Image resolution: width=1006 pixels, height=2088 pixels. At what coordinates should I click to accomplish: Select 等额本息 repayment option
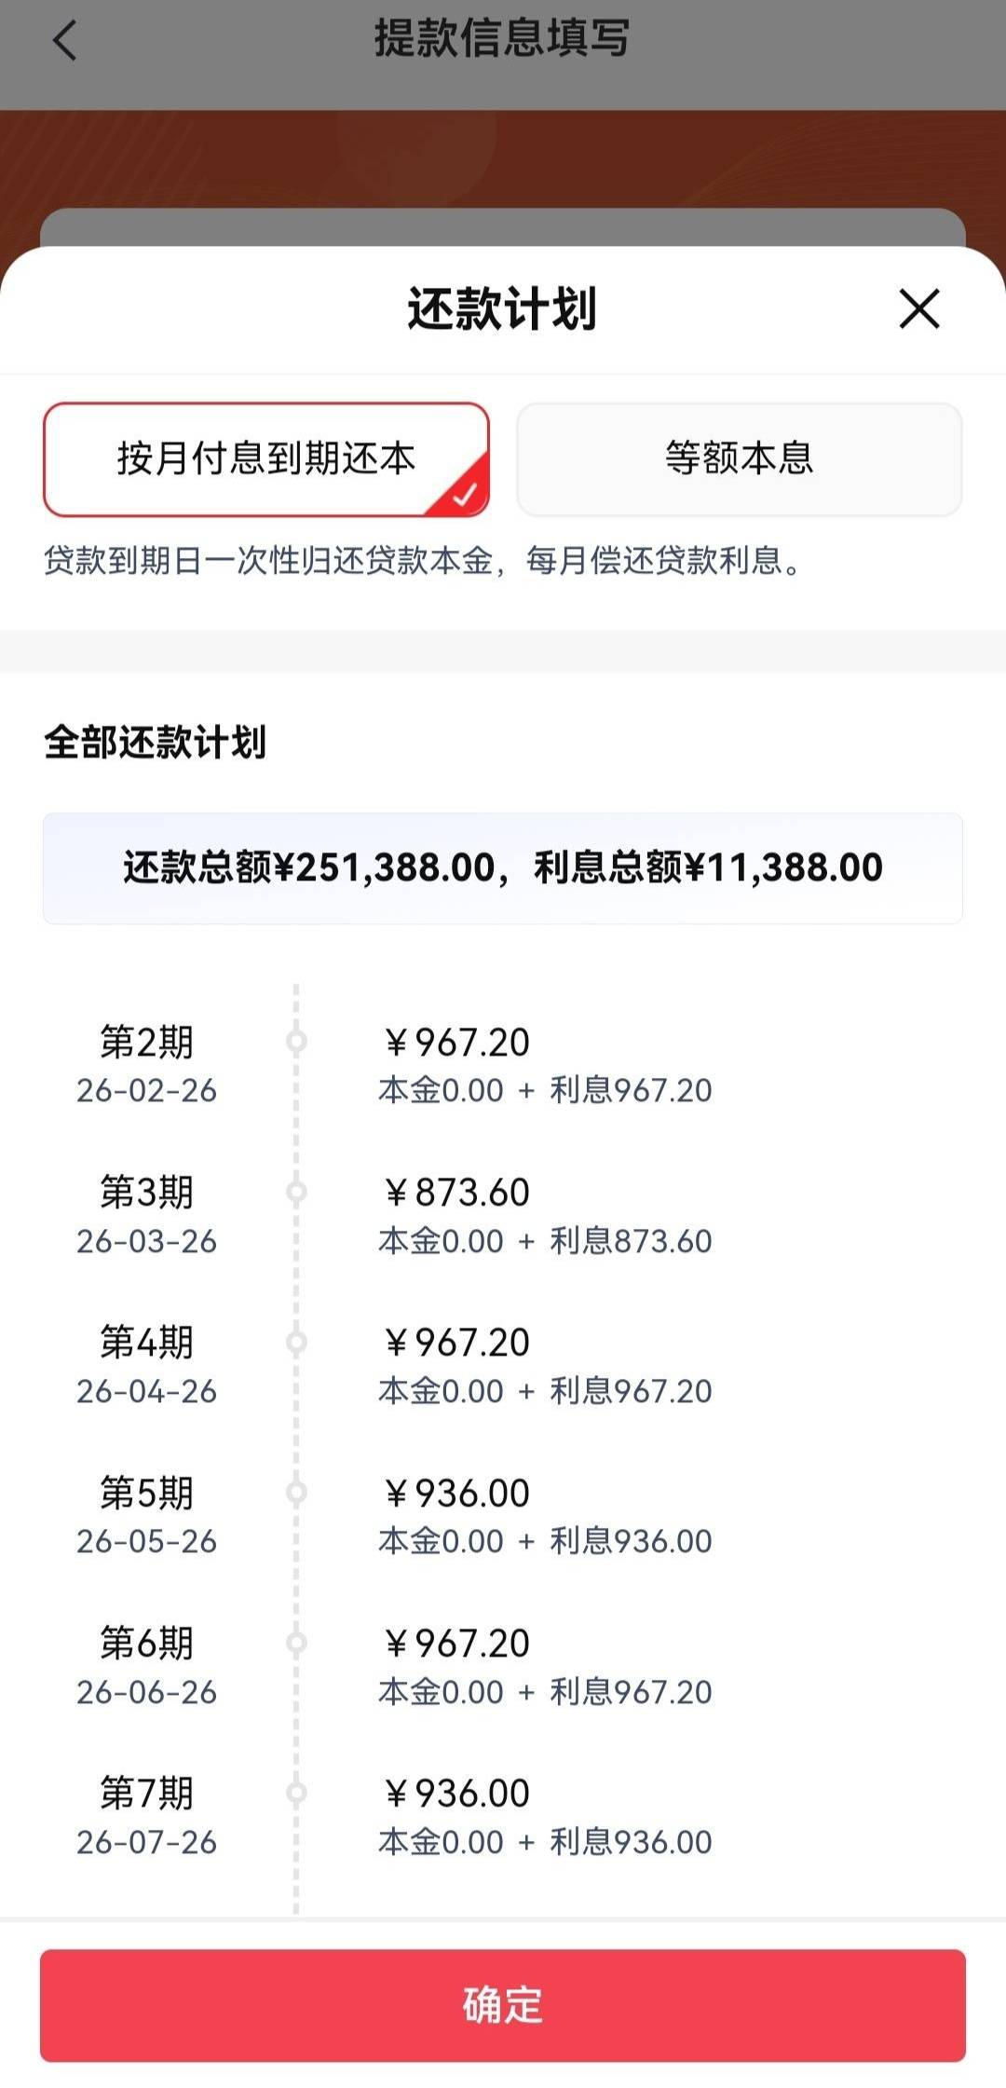click(739, 459)
